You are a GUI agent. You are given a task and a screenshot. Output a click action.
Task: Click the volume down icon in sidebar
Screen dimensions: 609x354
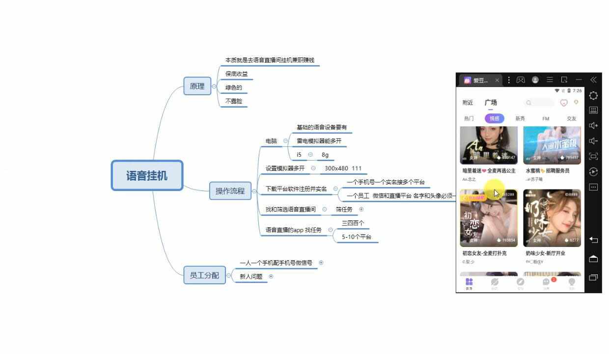click(x=593, y=141)
